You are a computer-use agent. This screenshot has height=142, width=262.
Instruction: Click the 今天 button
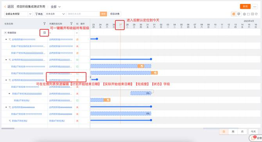coord(253,132)
